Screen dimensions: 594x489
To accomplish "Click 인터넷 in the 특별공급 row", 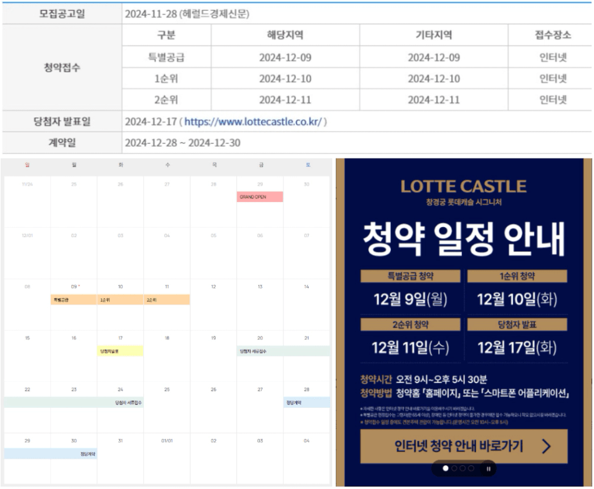I will coord(553,57).
